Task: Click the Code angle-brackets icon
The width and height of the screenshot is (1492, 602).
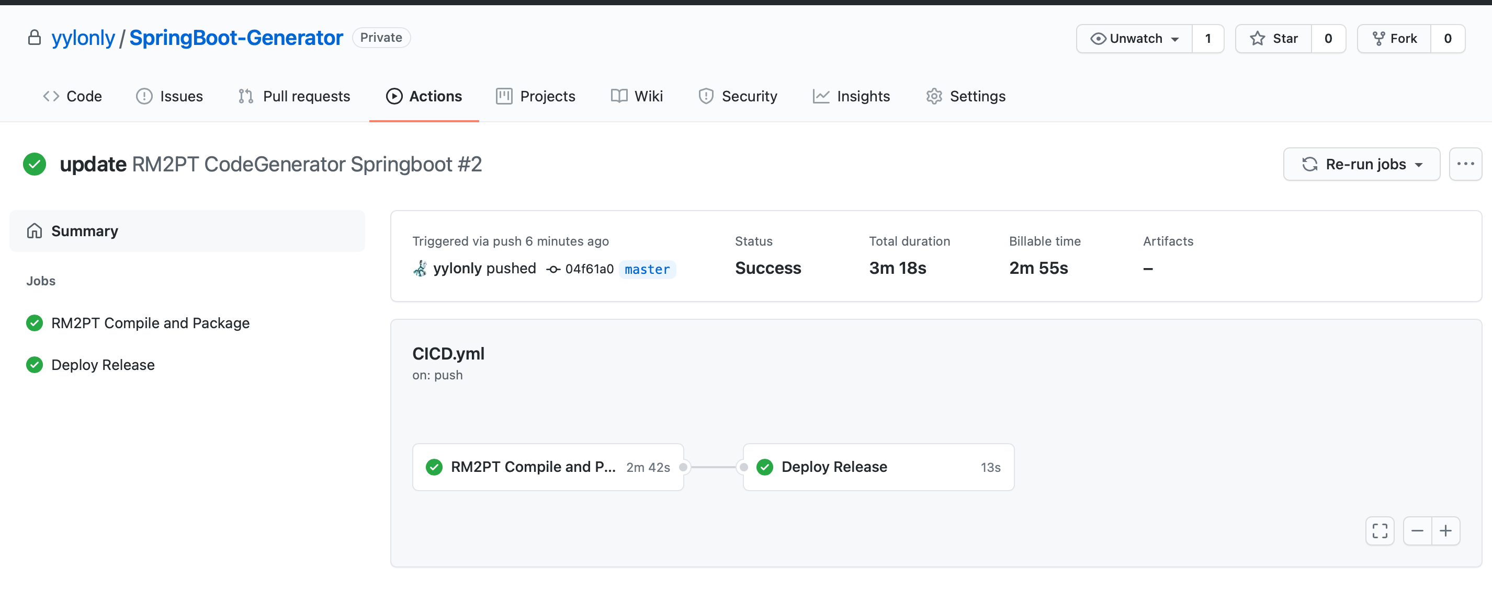Action: (x=51, y=96)
